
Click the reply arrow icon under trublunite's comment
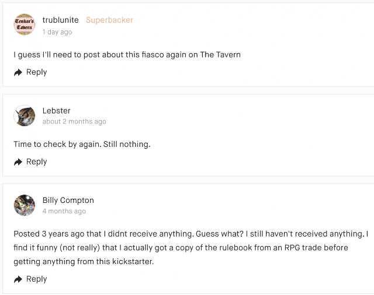18,72
